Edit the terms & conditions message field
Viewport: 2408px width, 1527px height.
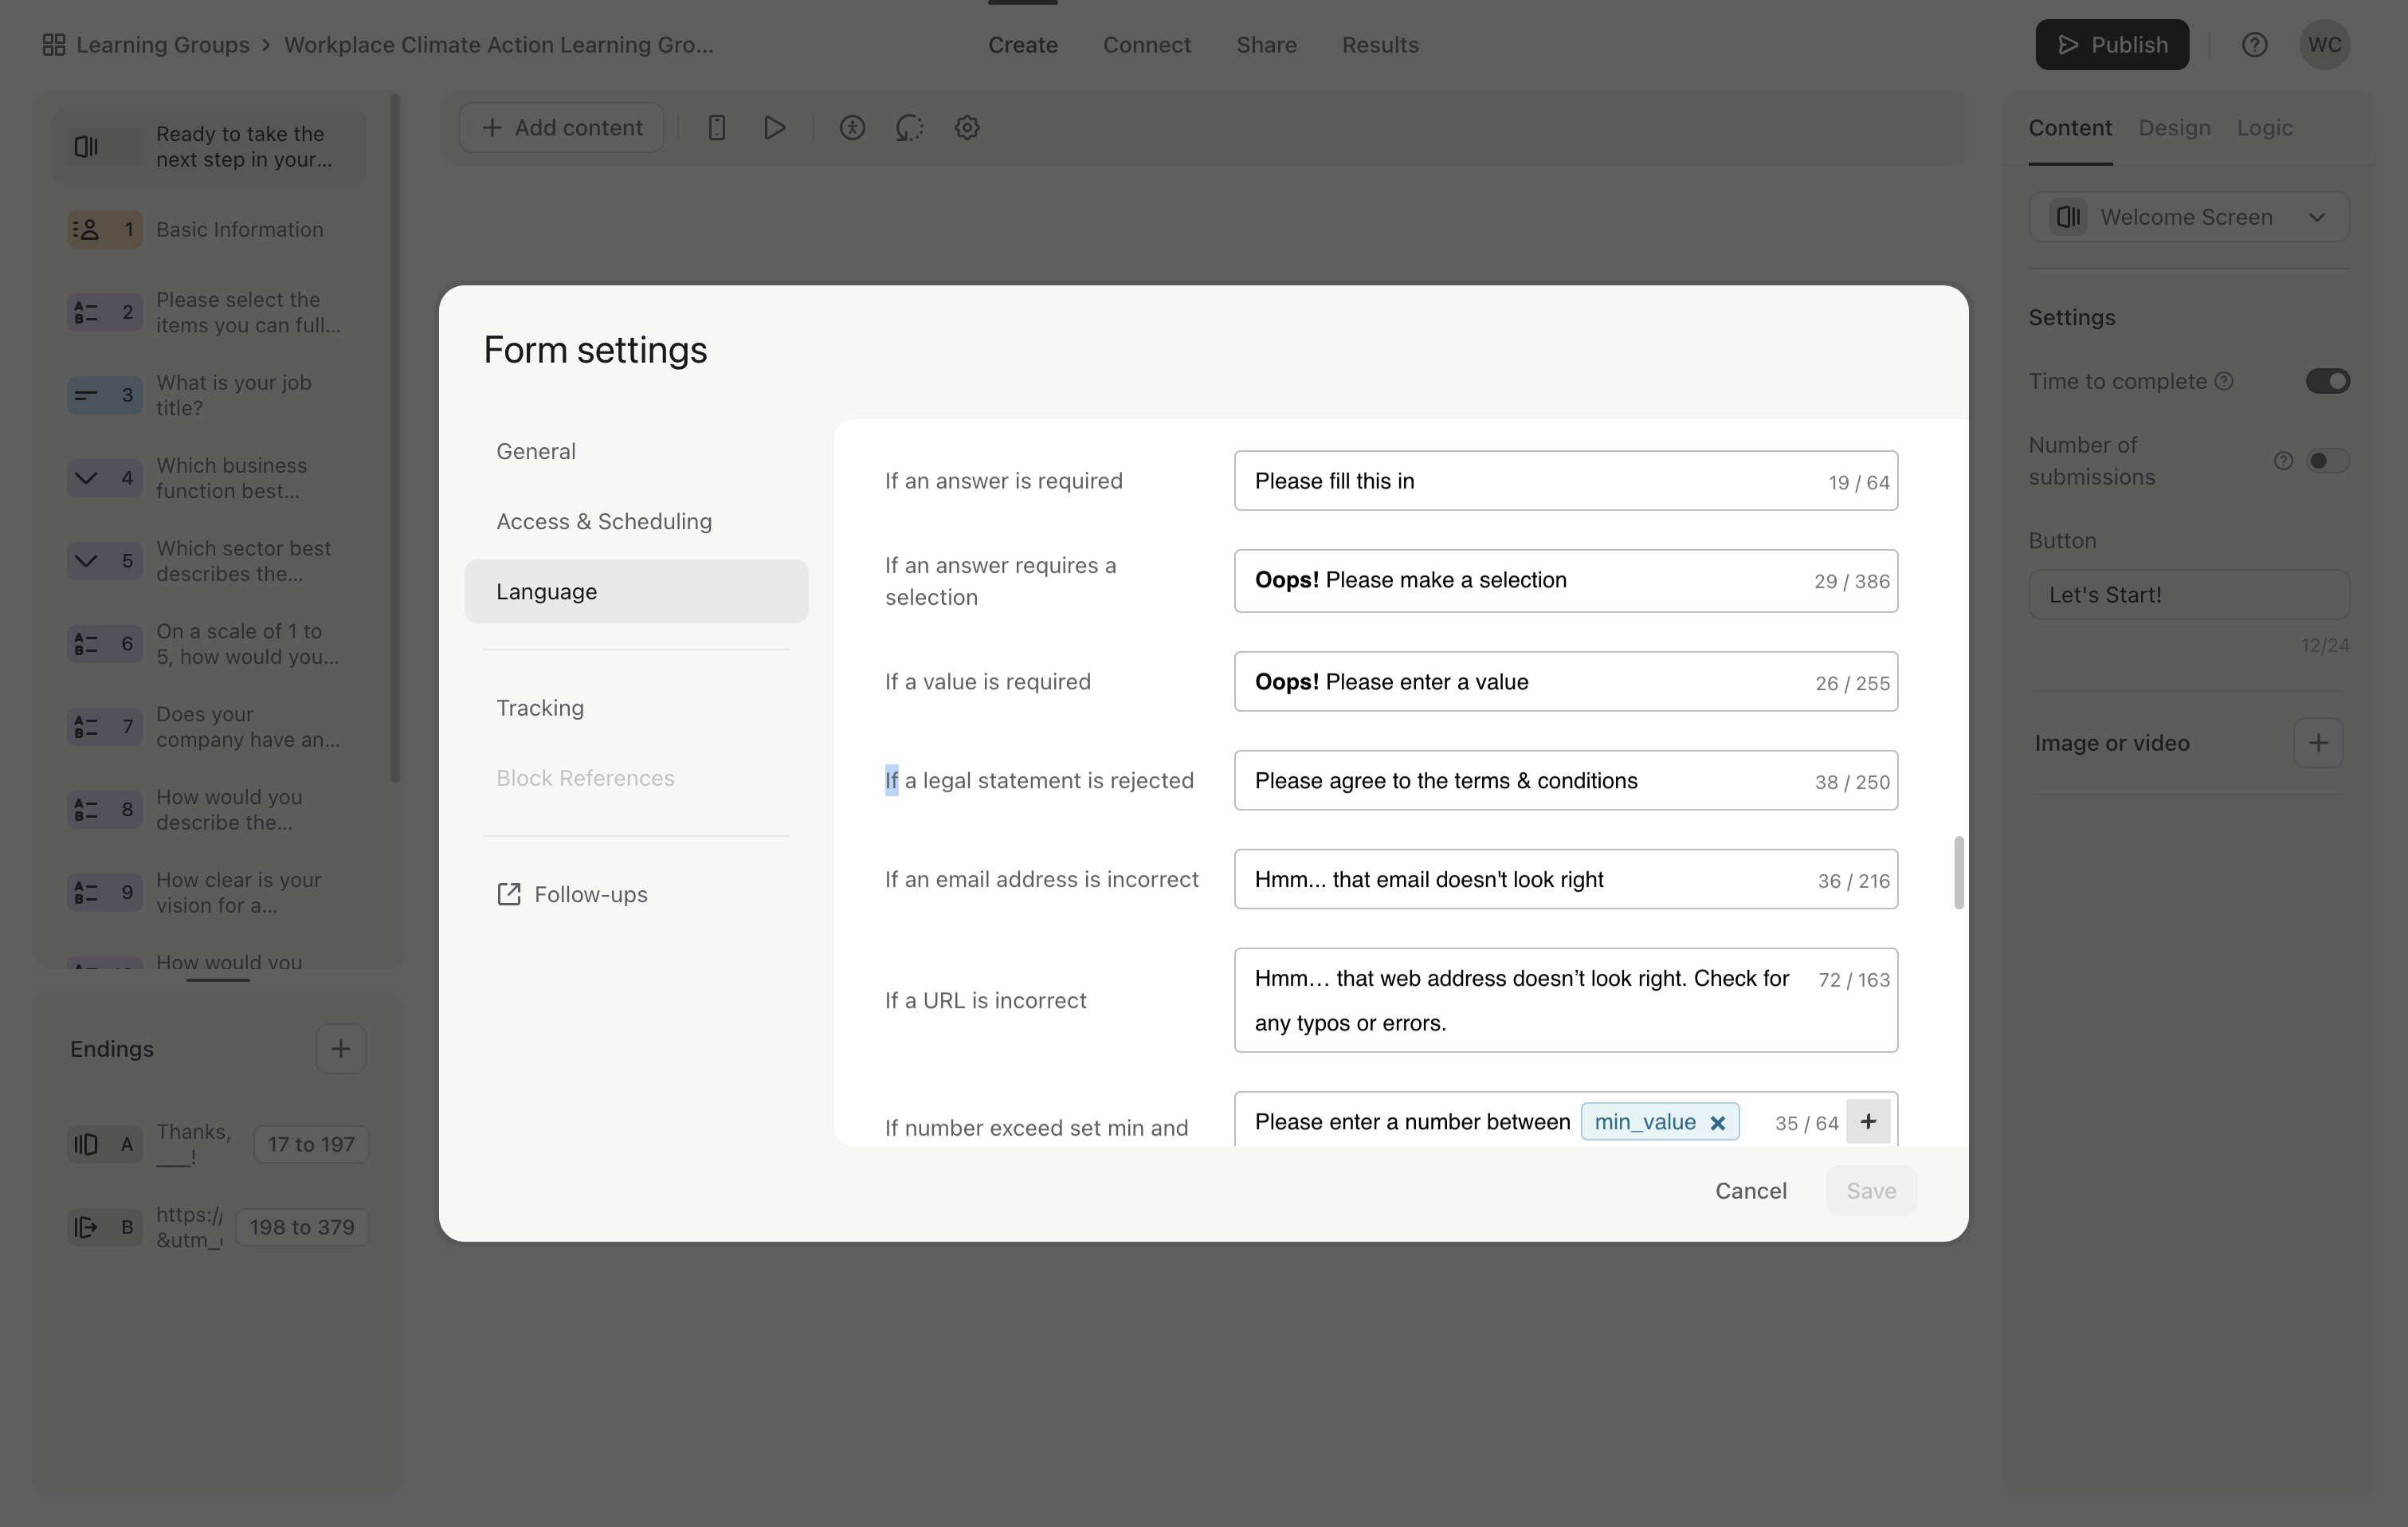click(x=1566, y=781)
